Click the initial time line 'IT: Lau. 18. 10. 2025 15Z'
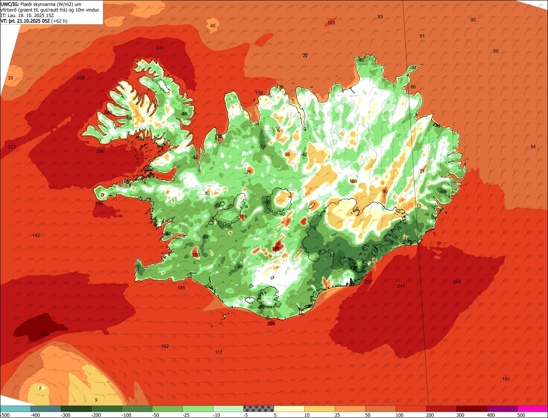 27,15
